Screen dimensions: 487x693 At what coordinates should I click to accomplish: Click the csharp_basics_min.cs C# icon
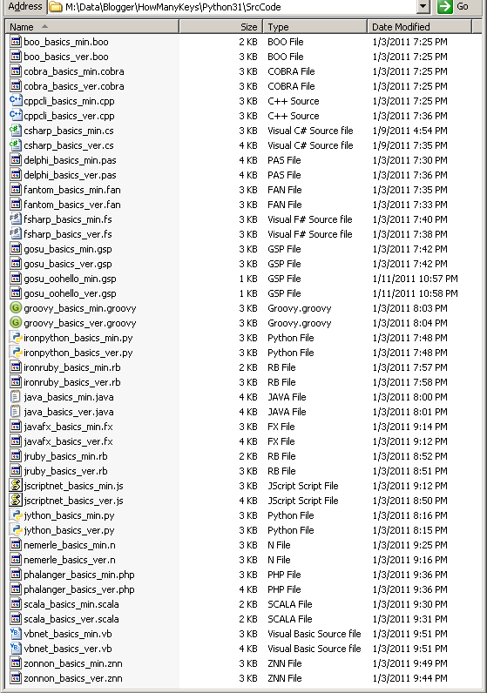pyautogui.click(x=16, y=131)
